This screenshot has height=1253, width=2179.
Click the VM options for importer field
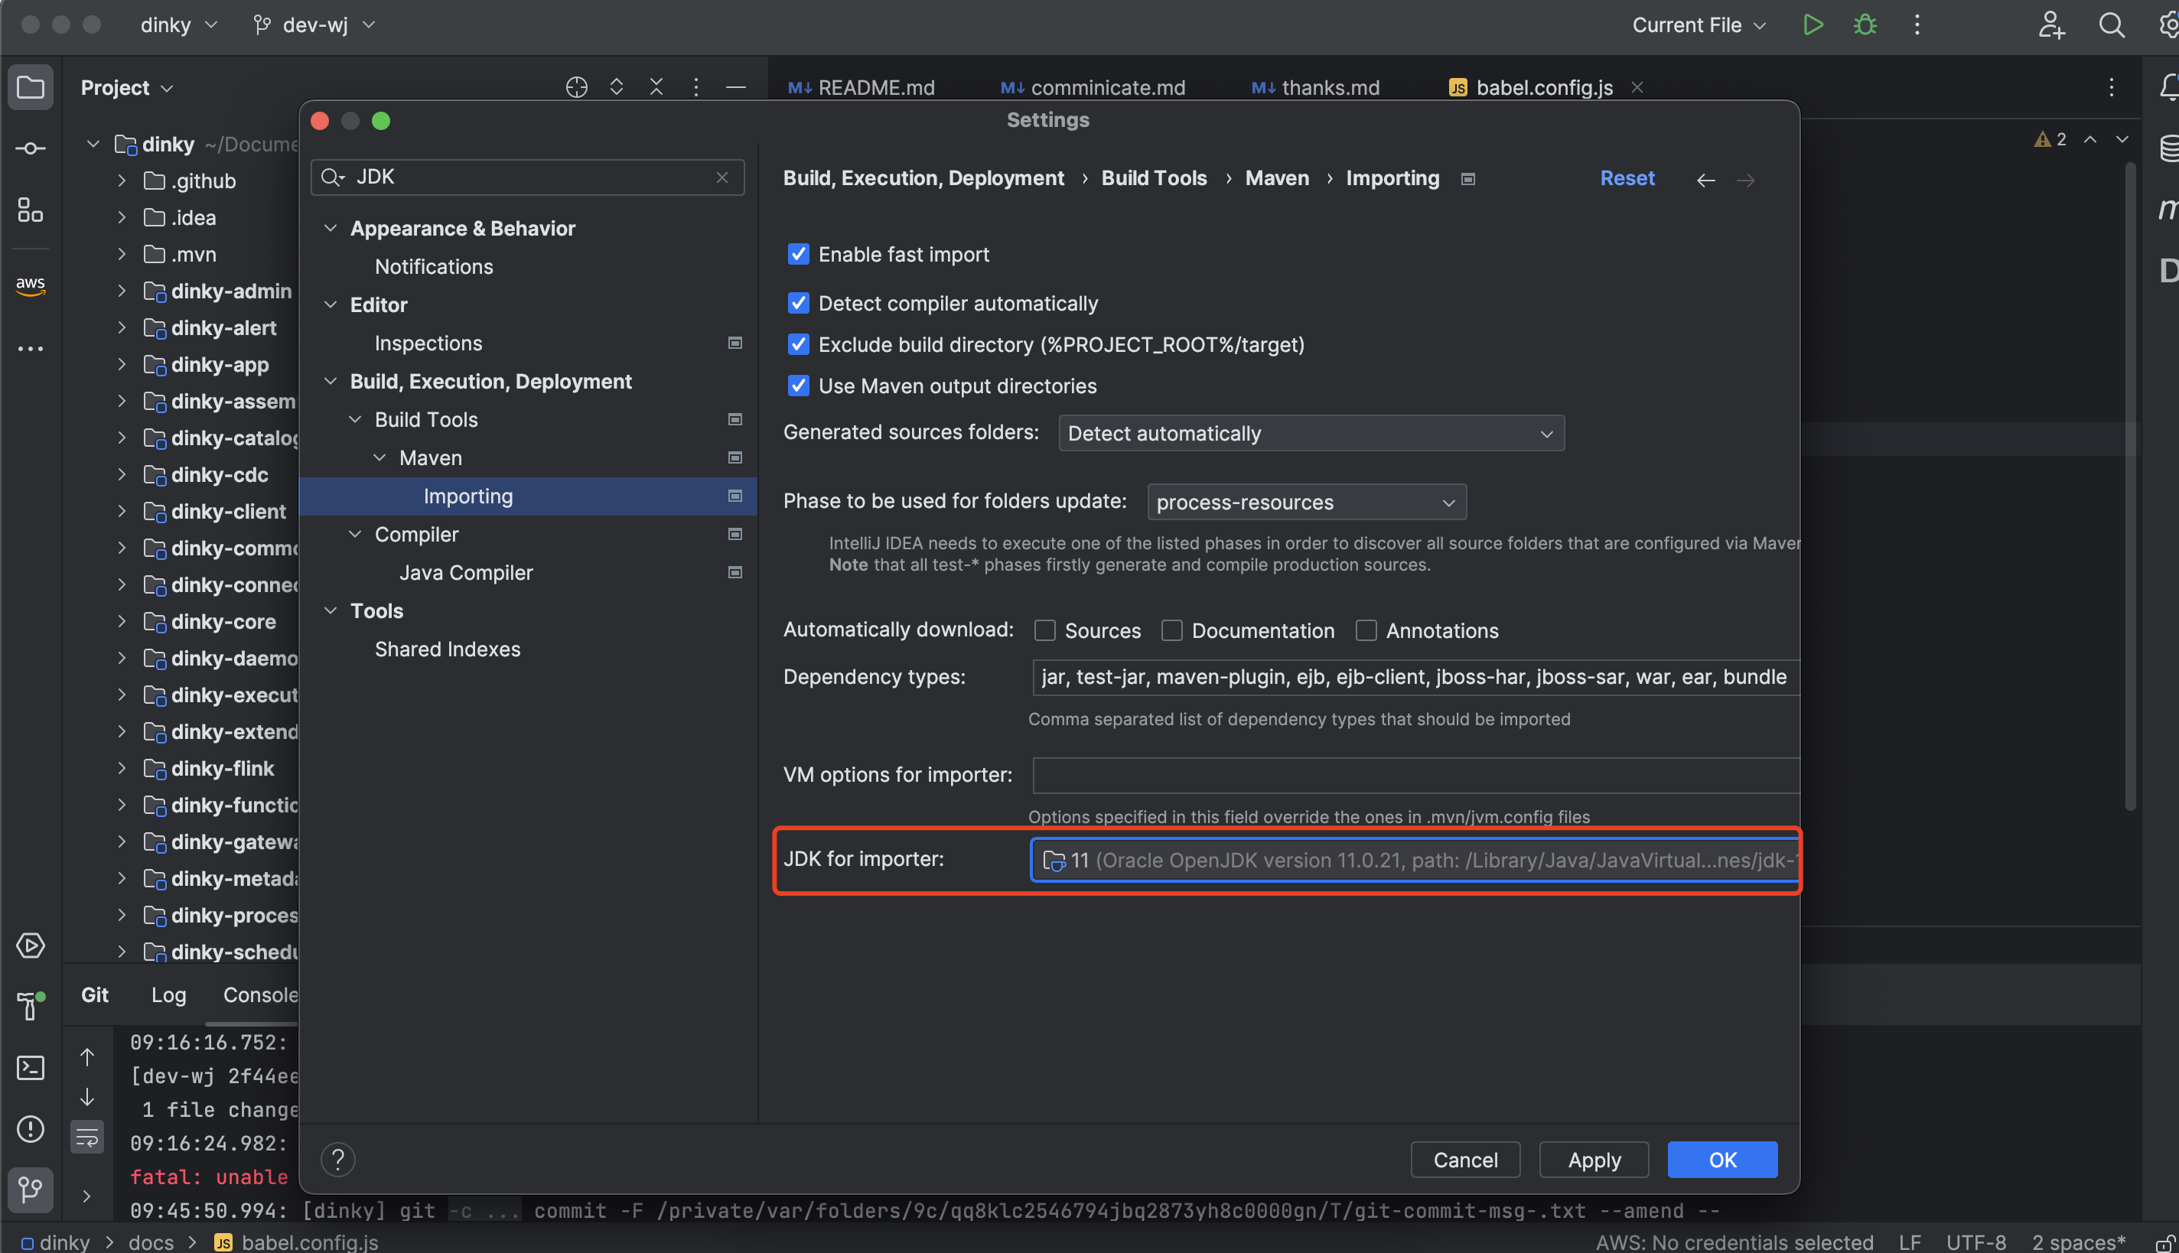1415,774
